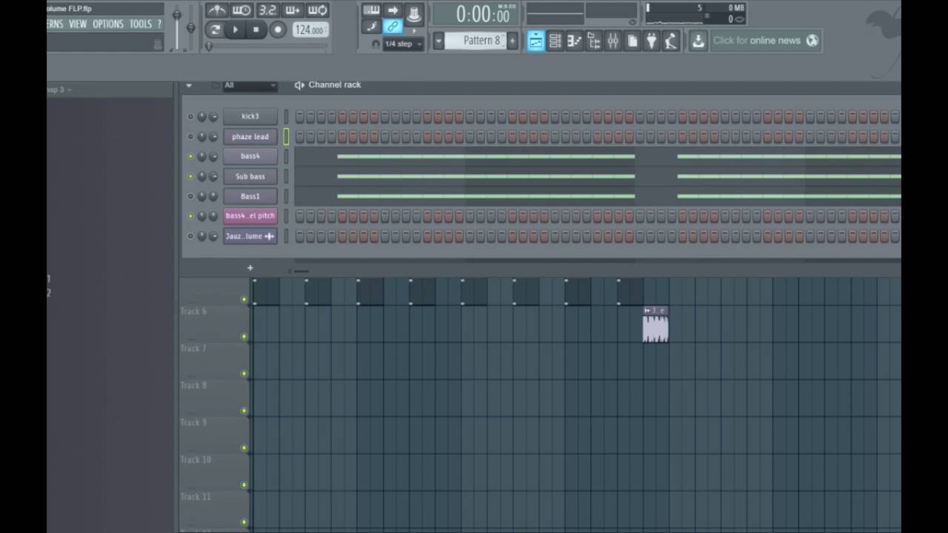948x533 pixels.
Task: Open the 1/4 step snap dropdown
Action: click(404, 44)
